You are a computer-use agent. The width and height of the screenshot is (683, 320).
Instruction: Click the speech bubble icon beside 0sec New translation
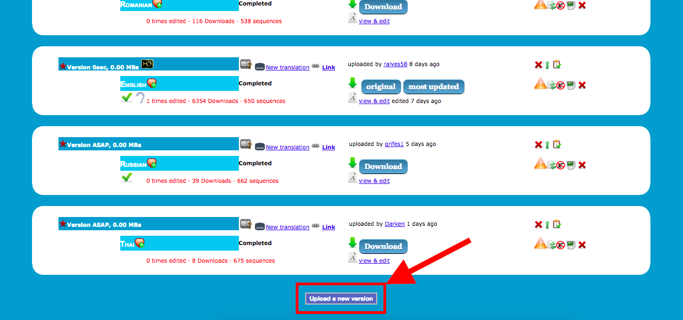coord(260,67)
